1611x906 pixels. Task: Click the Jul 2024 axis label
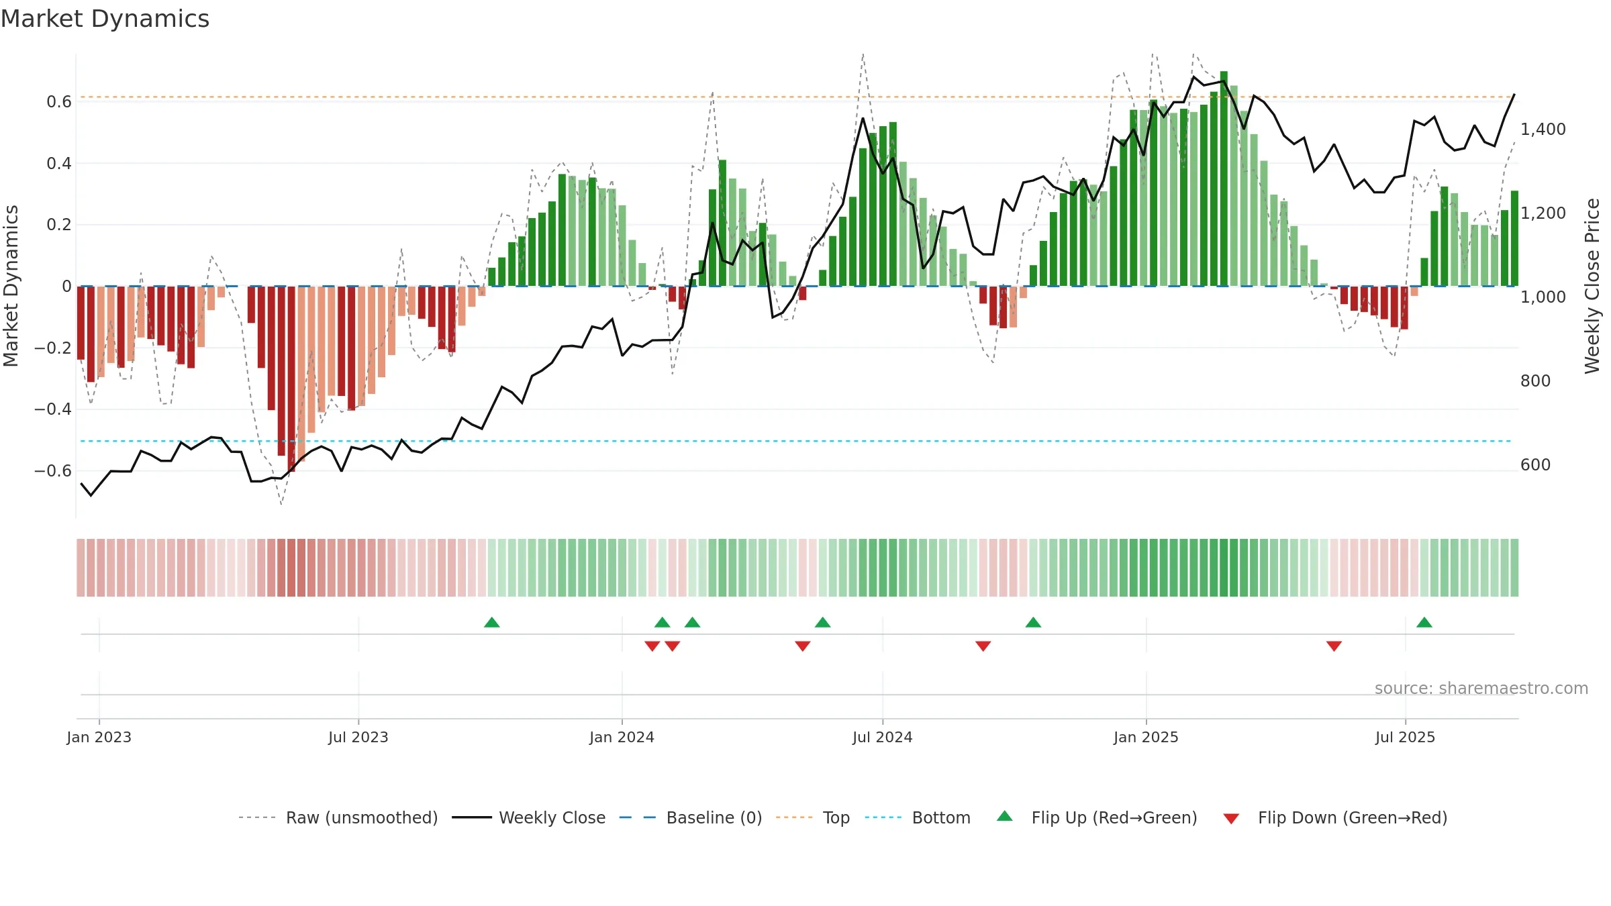pyautogui.click(x=883, y=737)
